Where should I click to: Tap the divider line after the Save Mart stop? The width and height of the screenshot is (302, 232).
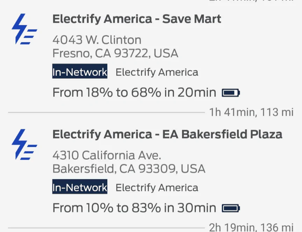[105, 113]
